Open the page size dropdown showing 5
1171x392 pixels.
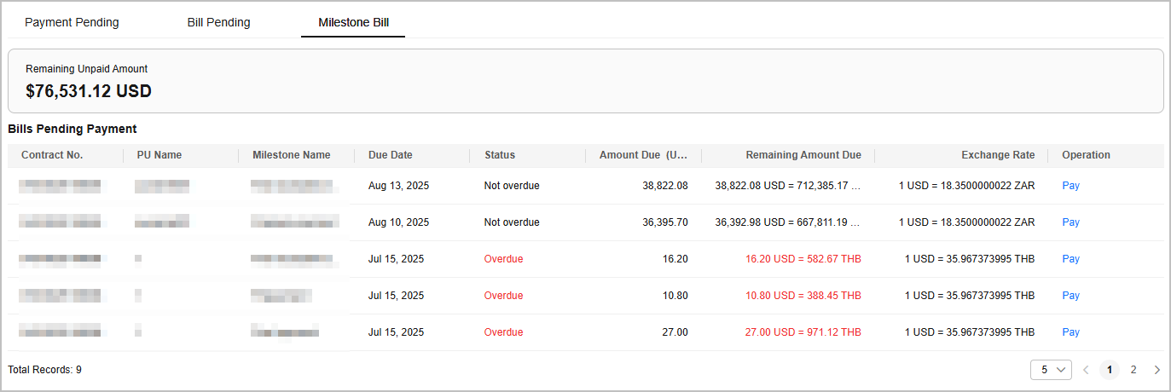click(x=1051, y=370)
